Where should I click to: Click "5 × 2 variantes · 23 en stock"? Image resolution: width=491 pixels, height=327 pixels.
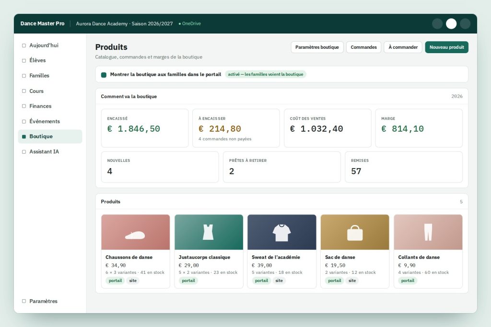pyautogui.click(x=208, y=272)
